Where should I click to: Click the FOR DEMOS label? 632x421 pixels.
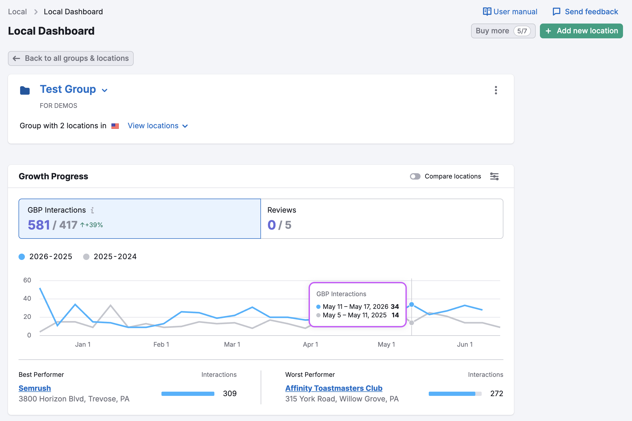[58, 106]
